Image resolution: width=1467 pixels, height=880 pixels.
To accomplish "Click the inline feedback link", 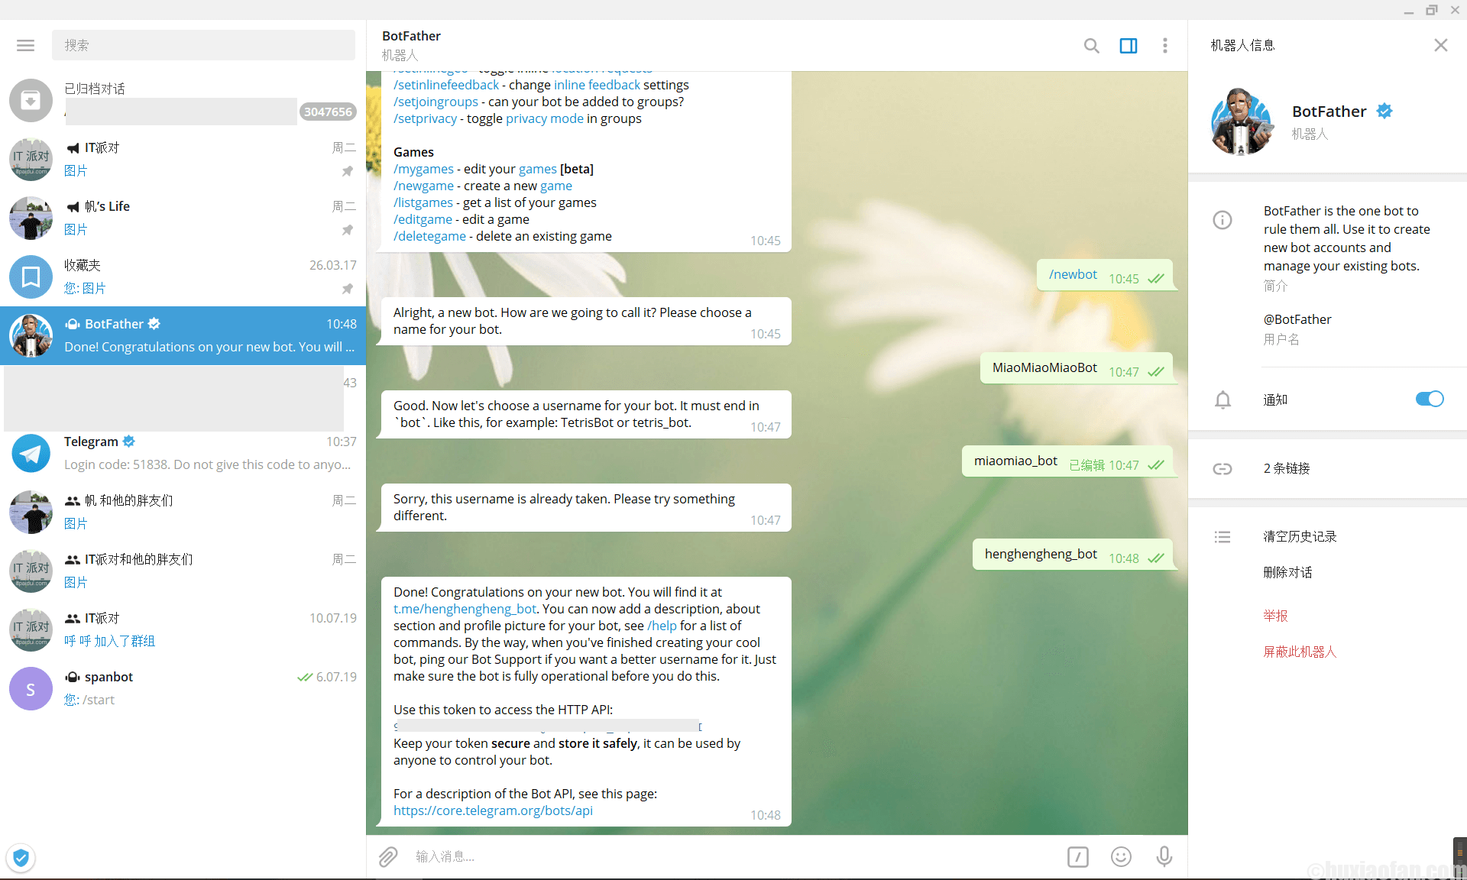I will point(597,85).
